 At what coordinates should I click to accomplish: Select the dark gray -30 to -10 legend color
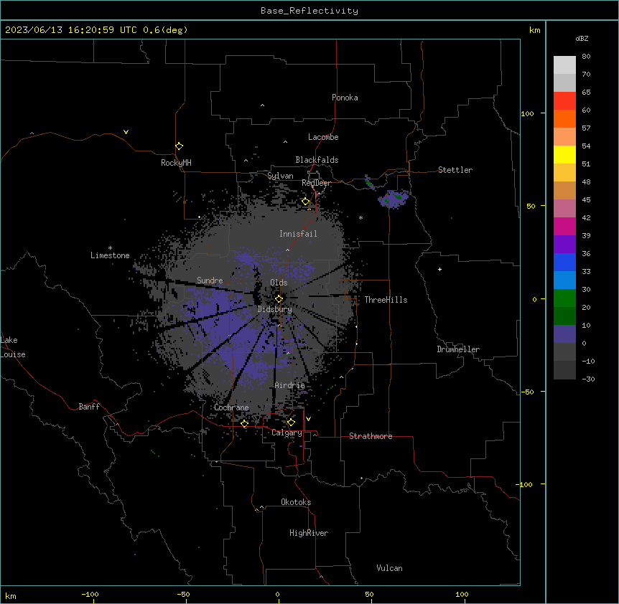click(x=564, y=370)
